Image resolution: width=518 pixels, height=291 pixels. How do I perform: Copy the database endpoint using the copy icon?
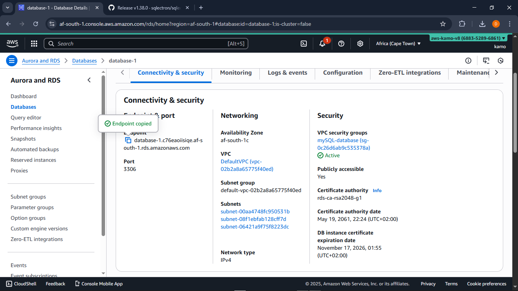[128, 140]
